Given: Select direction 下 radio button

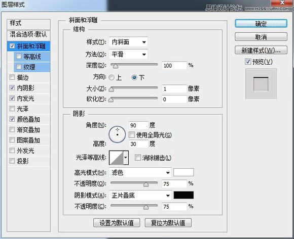Looking at the screenshot, I should click(134, 77).
